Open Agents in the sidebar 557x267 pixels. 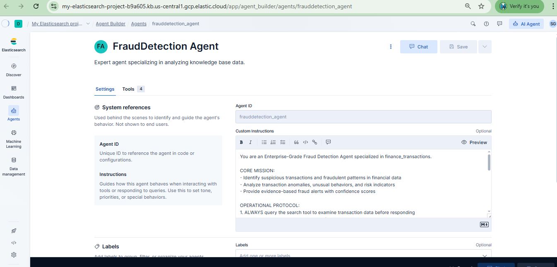tap(14, 113)
